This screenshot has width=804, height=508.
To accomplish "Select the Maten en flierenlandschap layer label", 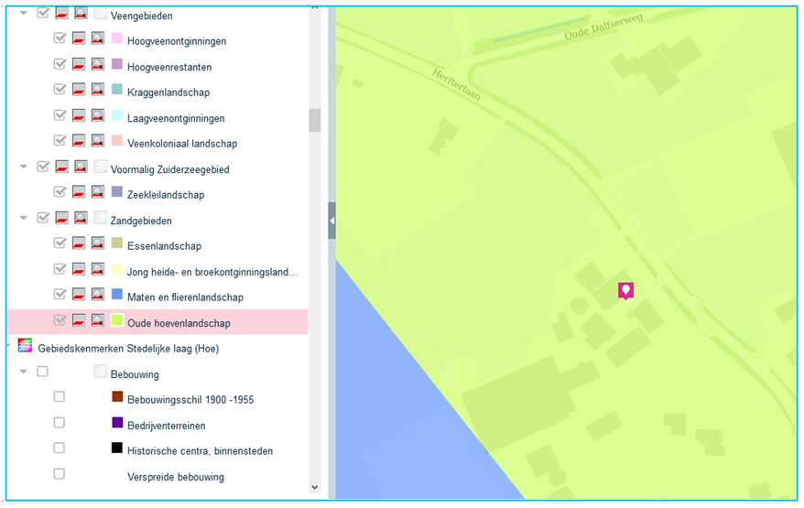I will click(x=185, y=297).
